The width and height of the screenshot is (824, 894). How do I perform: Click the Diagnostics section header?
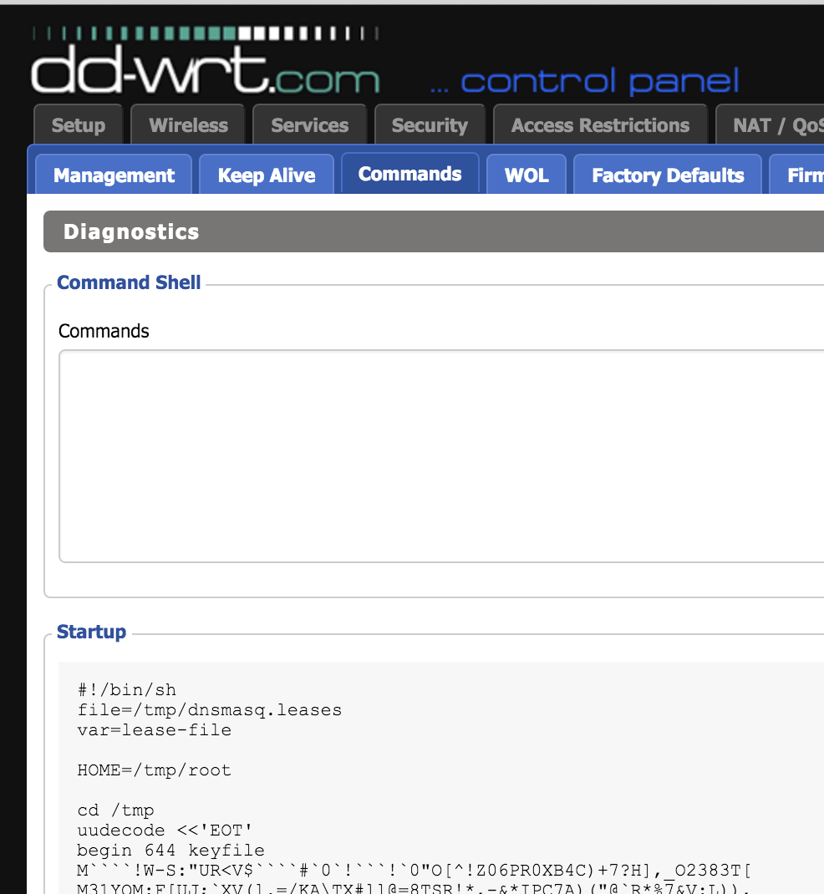tap(434, 231)
